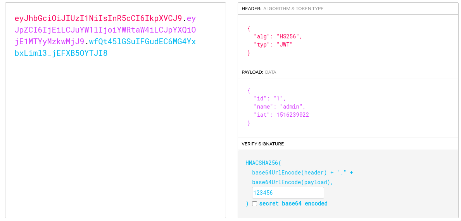Screen dimensions: 461x221
Task: Check the secret base64 encoded checkbox
Action: tap(254, 204)
